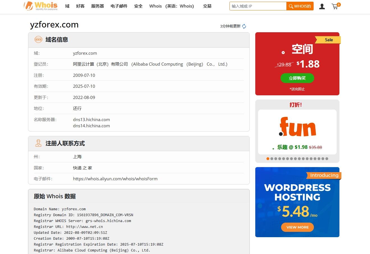The width and height of the screenshot is (370, 254).
Task: Click the Introducing ribbon label
Action: coord(324,175)
